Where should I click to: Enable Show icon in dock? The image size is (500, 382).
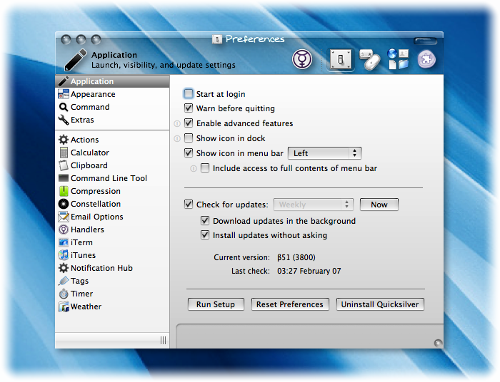(x=189, y=138)
